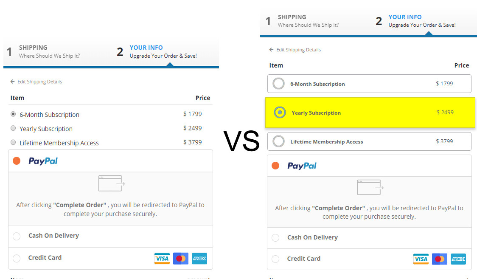Click the Amex icon in left form
477x279 pixels.
(x=199, y=258)
